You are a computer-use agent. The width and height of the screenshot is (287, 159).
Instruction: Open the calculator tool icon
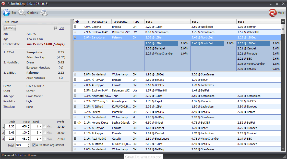(44, 13)
